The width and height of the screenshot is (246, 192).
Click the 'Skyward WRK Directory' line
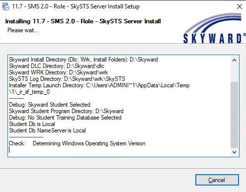(x=58, y=72)
